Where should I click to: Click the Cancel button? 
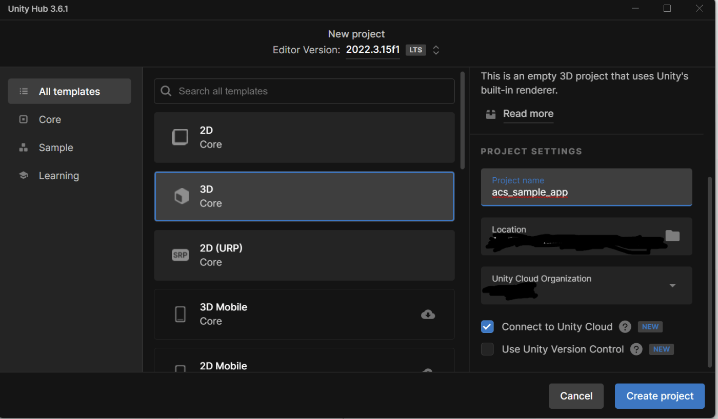(x=576, y=396)
